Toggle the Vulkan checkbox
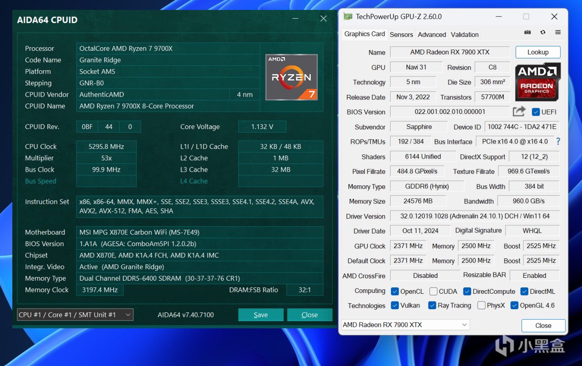The image size is (582, 366). 394,306
